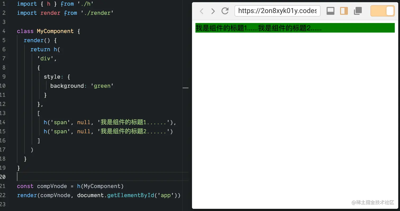Viewport: 400px width, 211px height.
Task: Navigate forward in the preview browser
Action: pos(213,11)
